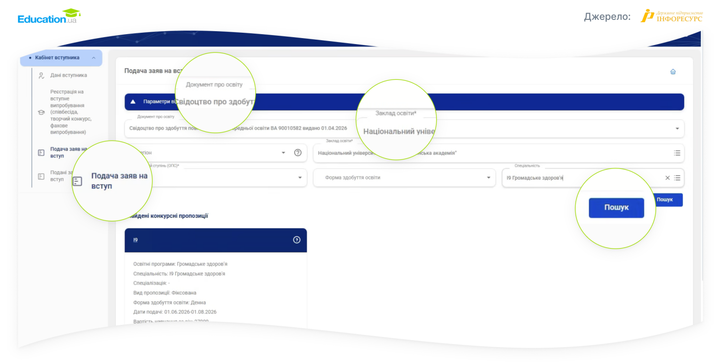Image resolution: width=721 pixels, height=363 pixels.
Task: Collapse the Параметри panel with the triangle
Action: pyautogui.click(x=133, y=102)
